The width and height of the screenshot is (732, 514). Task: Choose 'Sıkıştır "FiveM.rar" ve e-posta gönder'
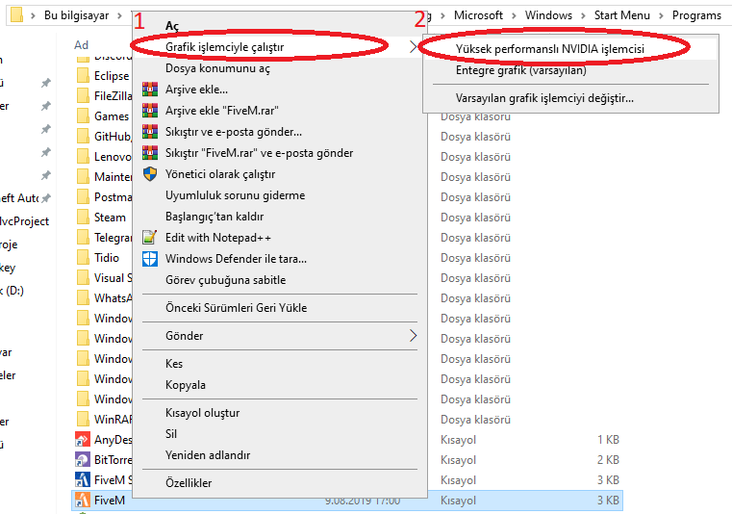[x=259, y=153]
